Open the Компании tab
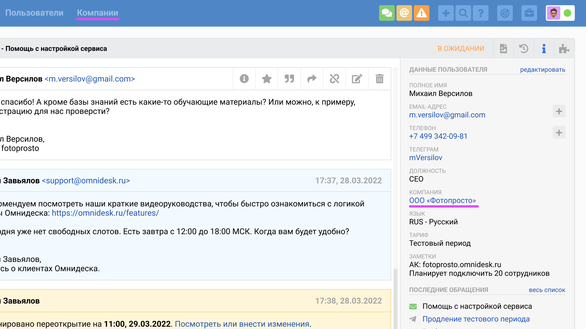The width and height of the screenshot is (586, 329). [98, 13]
